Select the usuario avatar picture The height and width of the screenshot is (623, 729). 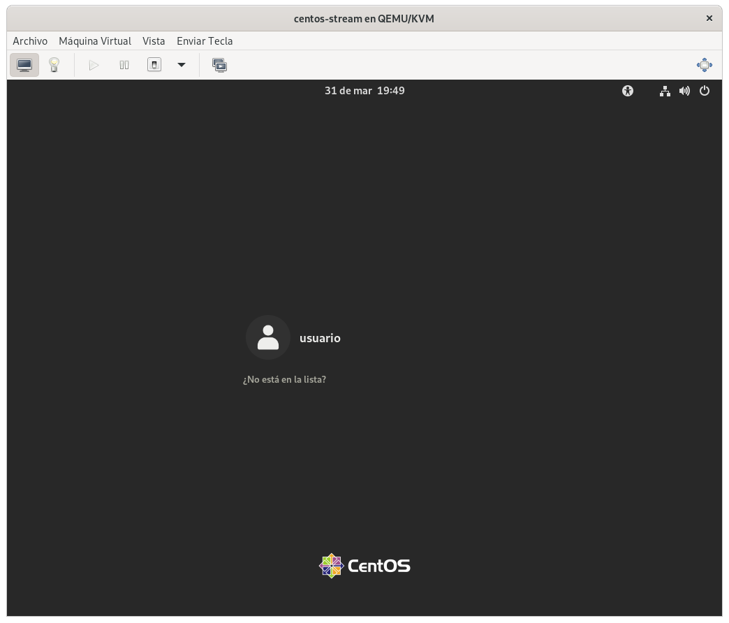point(268,338)
